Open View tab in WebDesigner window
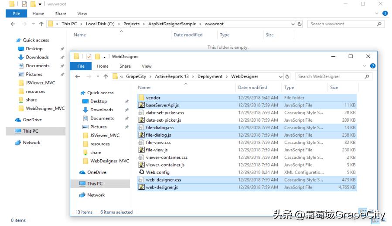The height and width of the screenshot is (226, 392). (x=147, y=66)
